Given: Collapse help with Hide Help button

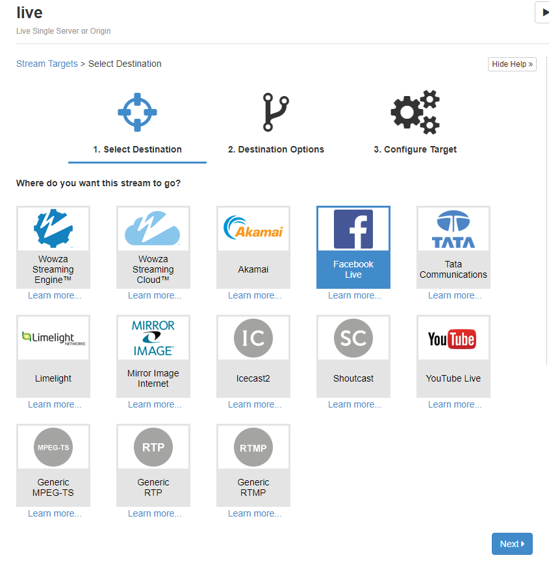Looking at the screenshot, I should [512, 64].
